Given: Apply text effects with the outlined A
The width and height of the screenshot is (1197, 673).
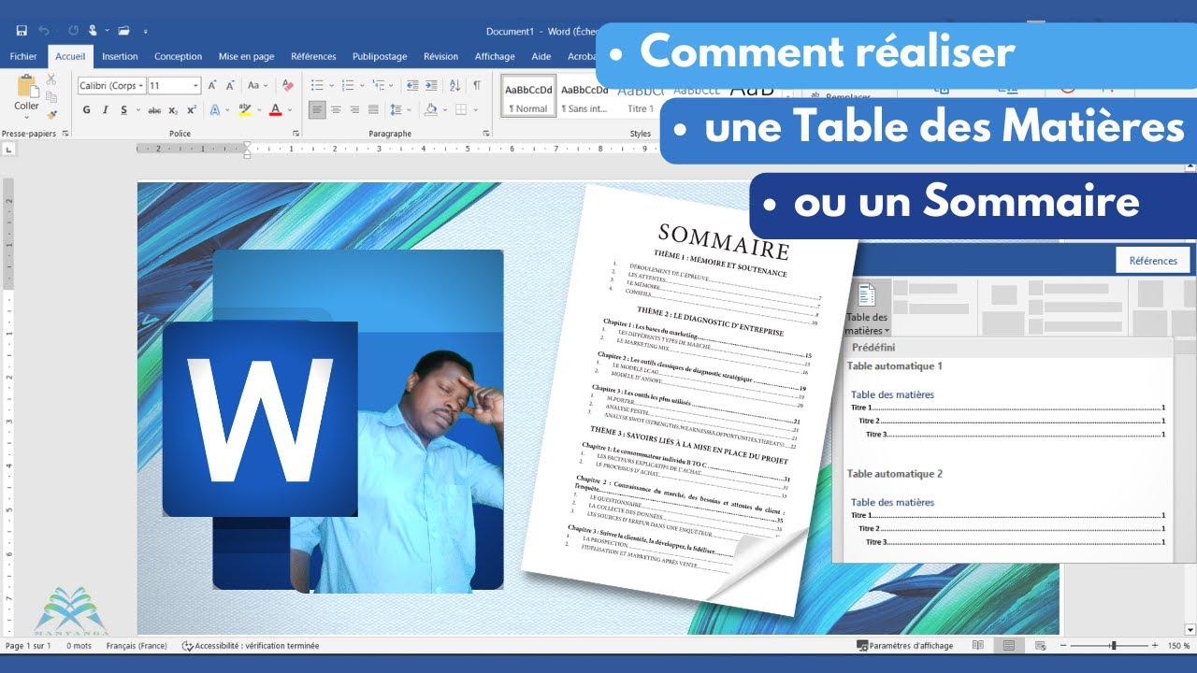Looking at the screenshot, I should (214, 109).
